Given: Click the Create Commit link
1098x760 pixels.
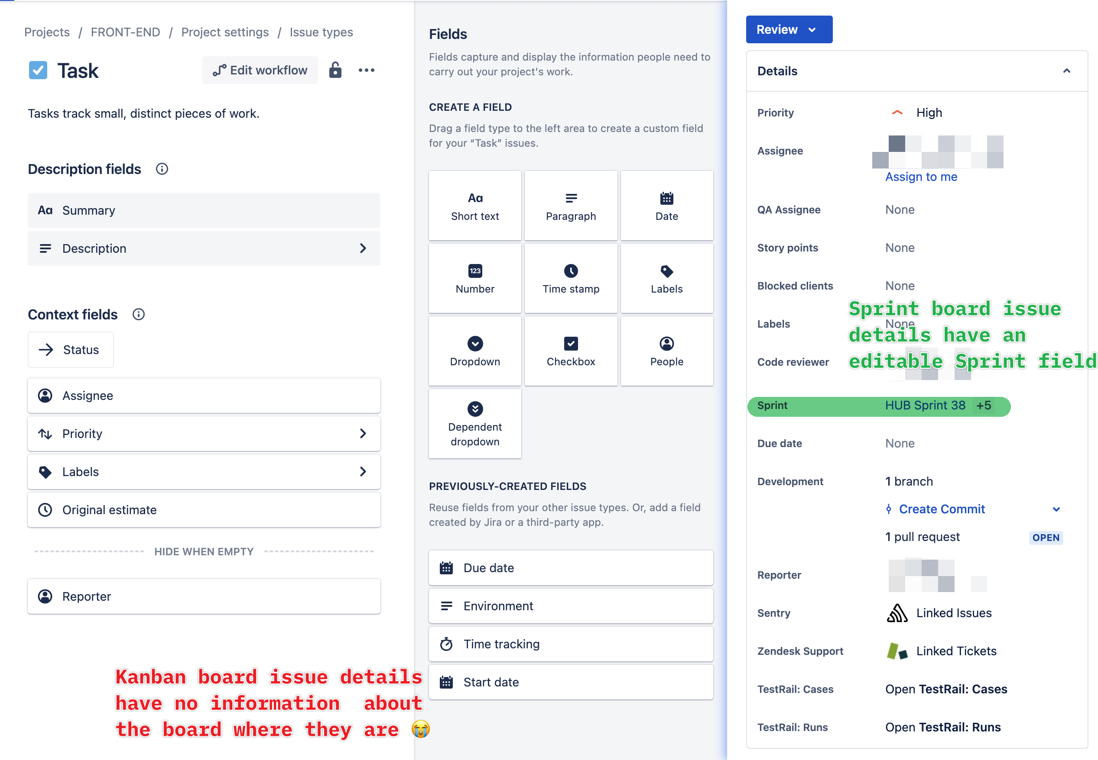Looking at the screenshot, I should click(x=942, y=509).
